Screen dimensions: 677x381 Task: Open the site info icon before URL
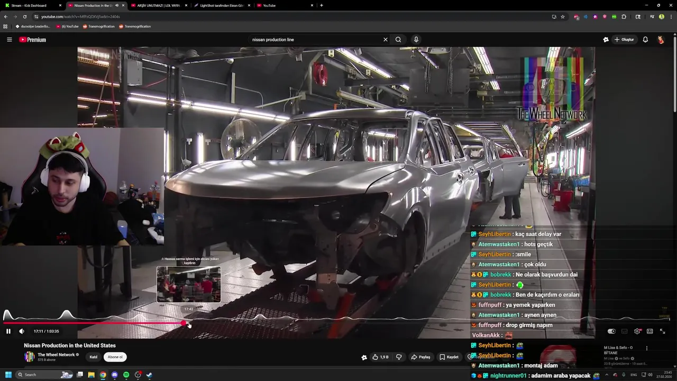click(36, 16)
